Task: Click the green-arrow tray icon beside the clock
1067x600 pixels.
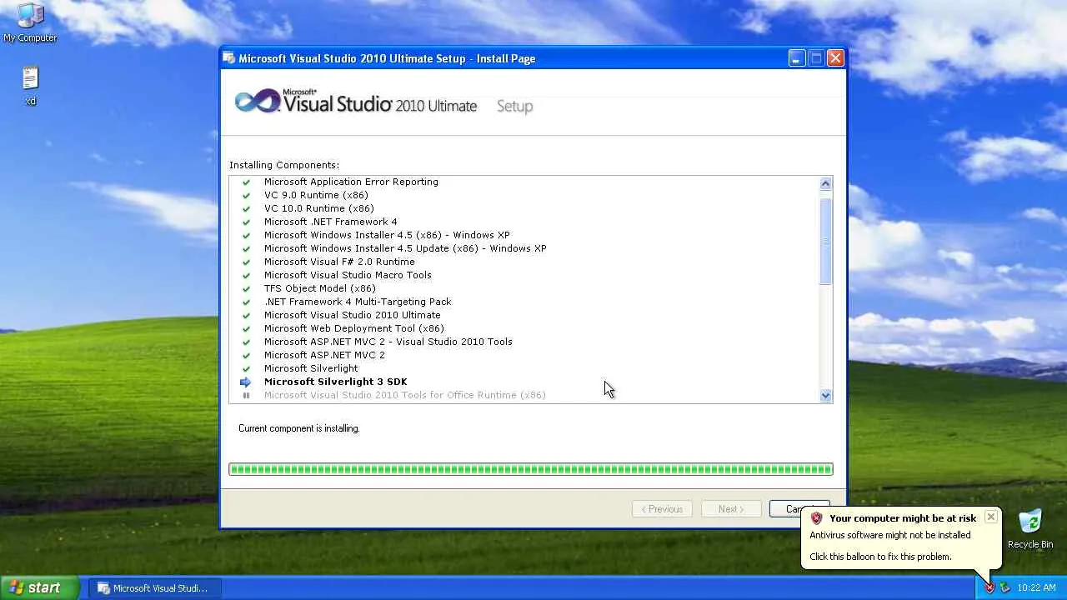Action: [1004, 587]
